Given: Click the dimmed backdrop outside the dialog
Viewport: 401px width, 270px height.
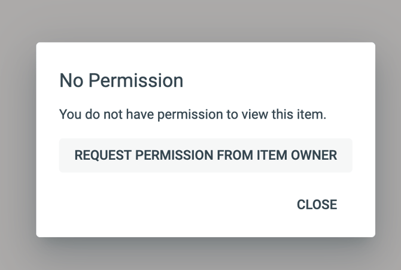Looking at the screenshot, I should pyautogui.click(x=200, y=20).
